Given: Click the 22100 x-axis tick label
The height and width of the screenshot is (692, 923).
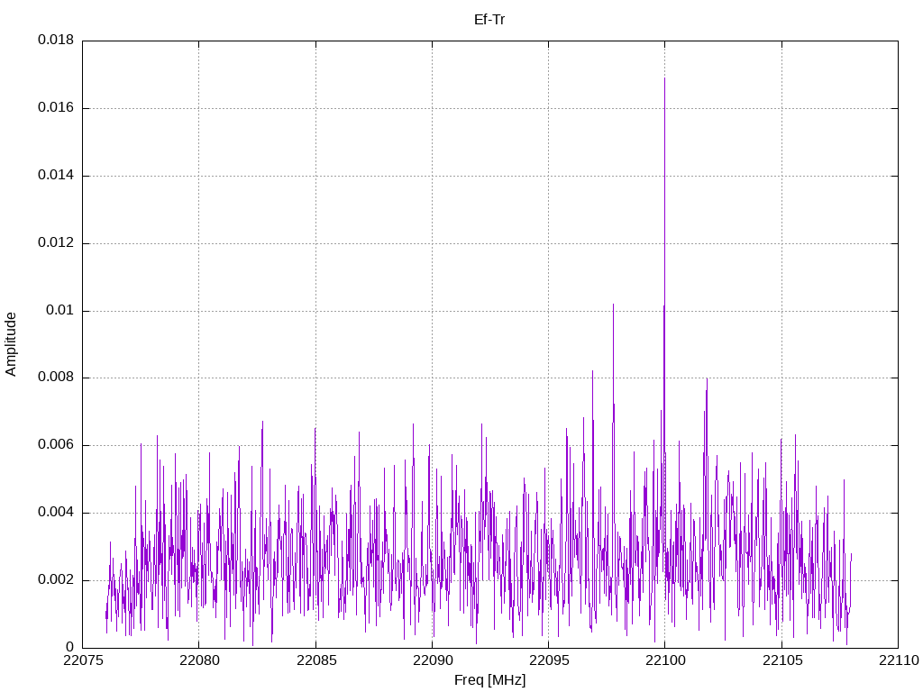Looking at the screenshot, I should (x=665, y=660).
